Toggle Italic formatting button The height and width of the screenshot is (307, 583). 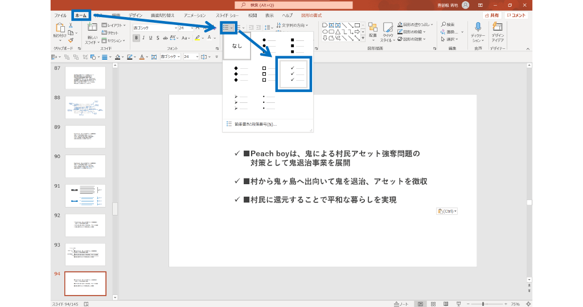pos(143,38)
